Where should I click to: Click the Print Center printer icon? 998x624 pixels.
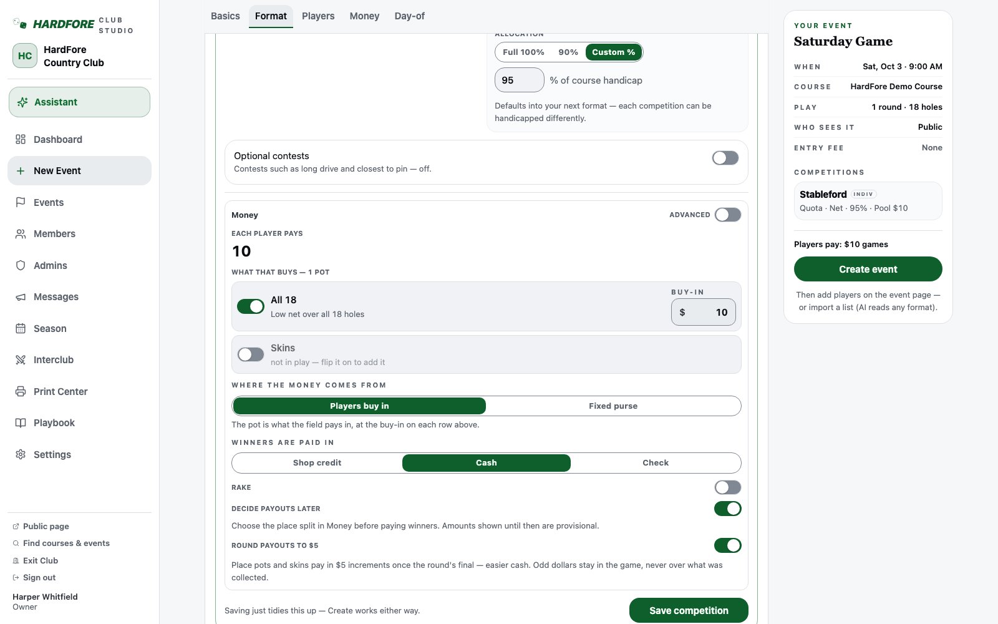point(21,391)
